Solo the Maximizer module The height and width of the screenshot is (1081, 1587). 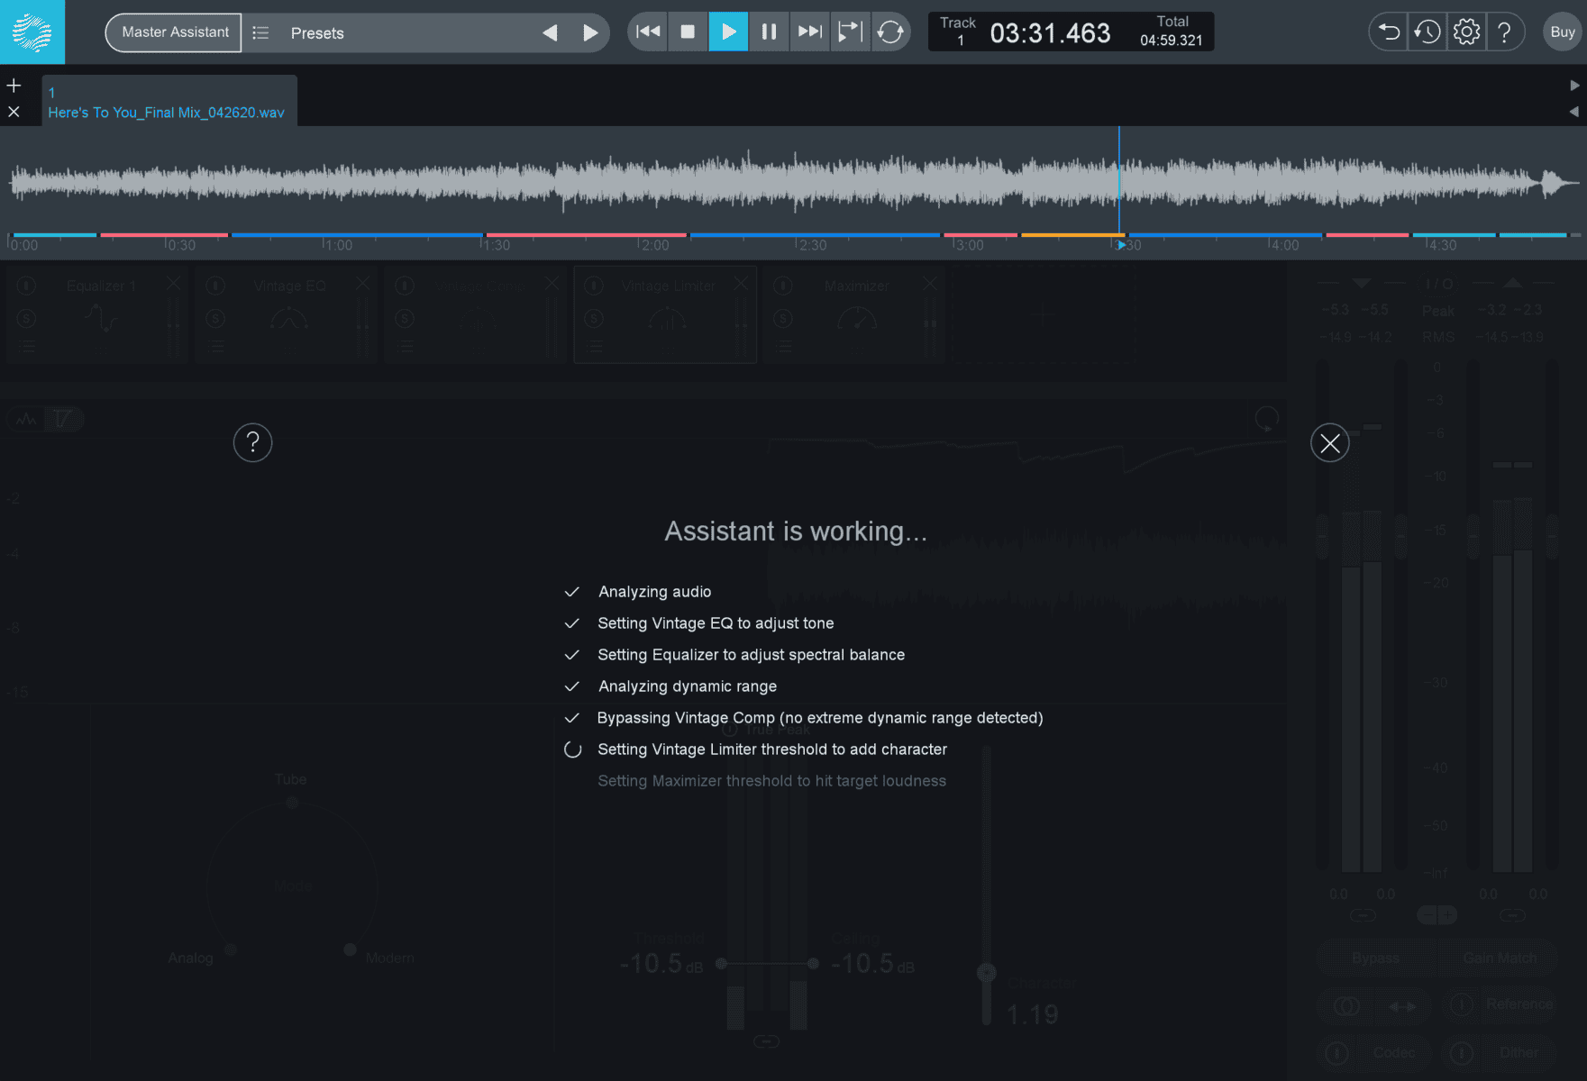click(x=783, y=318)
